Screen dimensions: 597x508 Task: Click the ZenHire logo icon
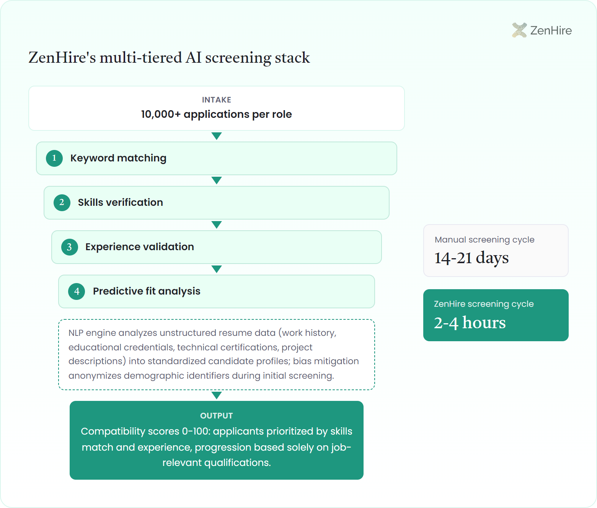click(x=519, y=30)
